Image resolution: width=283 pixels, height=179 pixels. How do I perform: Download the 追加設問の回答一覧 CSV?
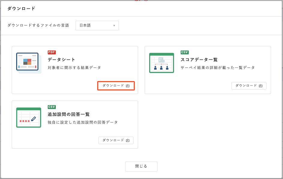coord(116,140)
